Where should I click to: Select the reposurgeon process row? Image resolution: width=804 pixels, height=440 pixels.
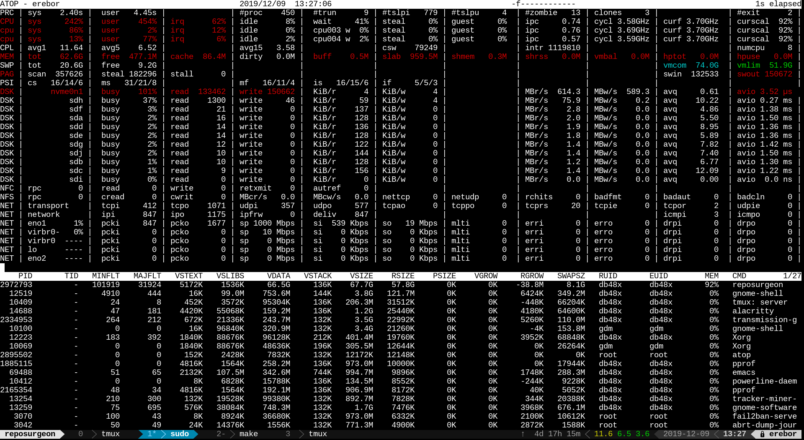tap(401, 285)
